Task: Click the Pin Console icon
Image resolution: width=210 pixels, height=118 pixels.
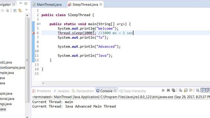Action: 198,90
